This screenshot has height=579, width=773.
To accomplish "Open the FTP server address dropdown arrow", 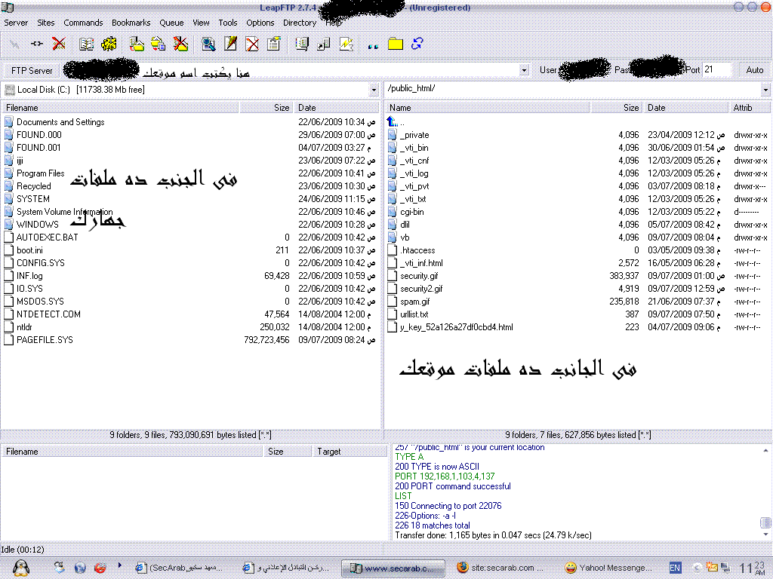I will 524,70.
